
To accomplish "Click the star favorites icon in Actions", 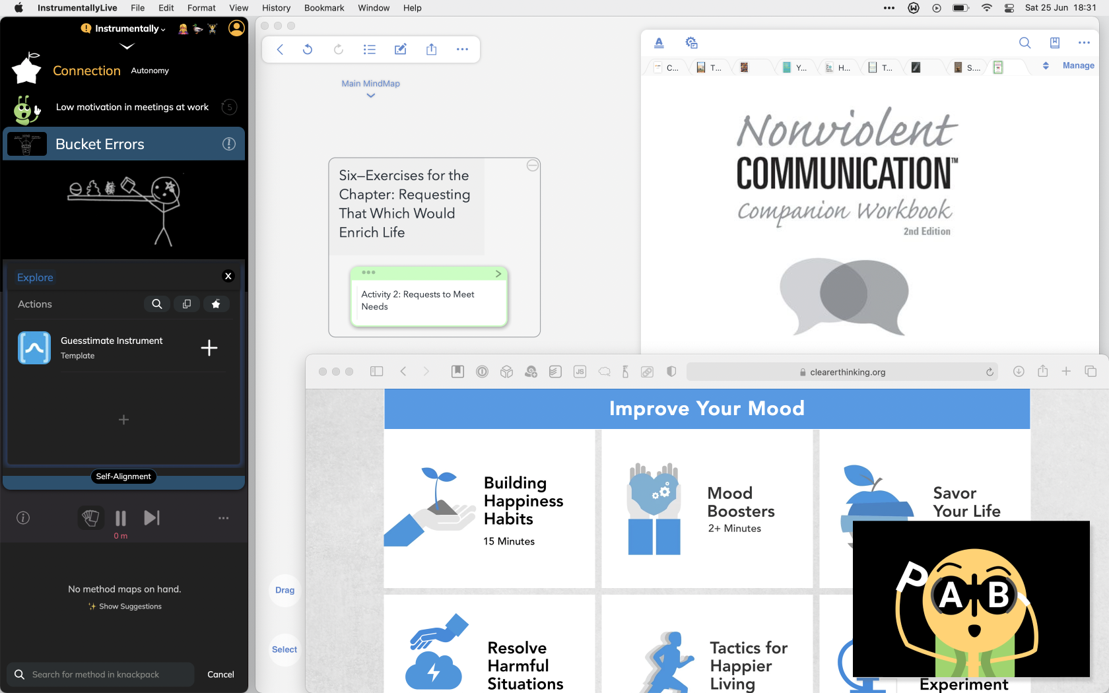I will (216, 304).
